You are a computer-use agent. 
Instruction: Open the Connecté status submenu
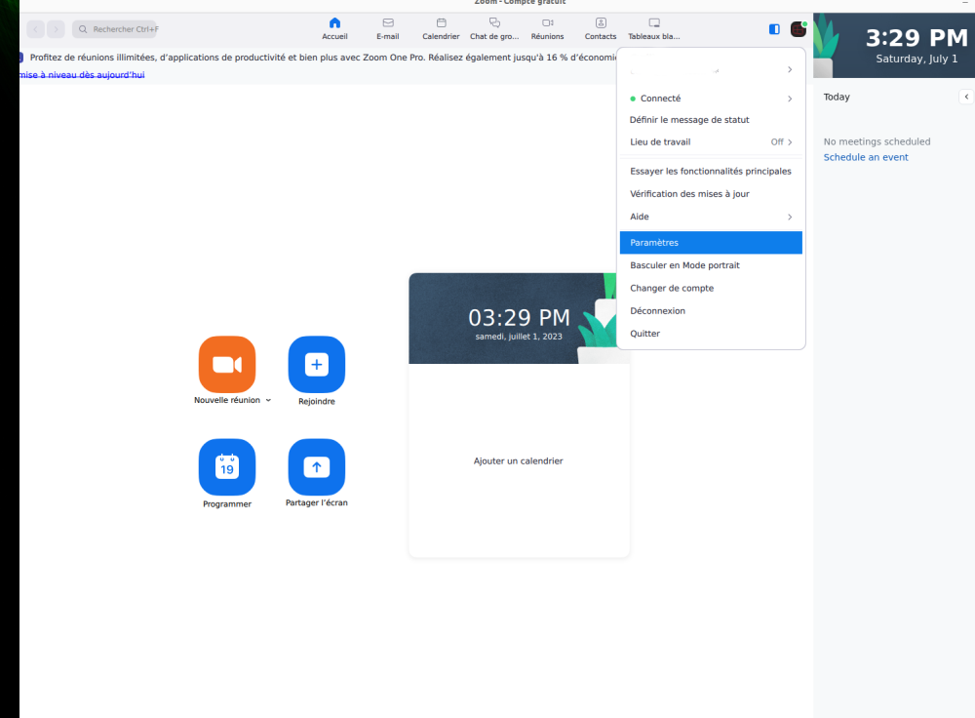tap(711, 99)
